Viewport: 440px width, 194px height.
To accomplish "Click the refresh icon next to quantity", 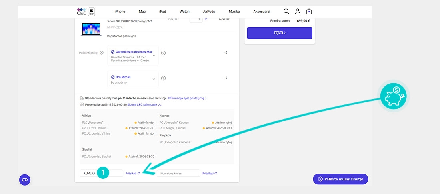I will (206, 19).
